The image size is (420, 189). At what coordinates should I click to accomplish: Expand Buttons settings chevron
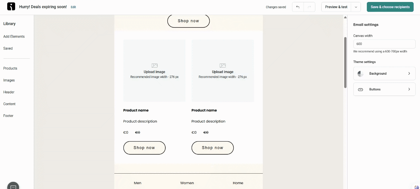tap(409, 89)
